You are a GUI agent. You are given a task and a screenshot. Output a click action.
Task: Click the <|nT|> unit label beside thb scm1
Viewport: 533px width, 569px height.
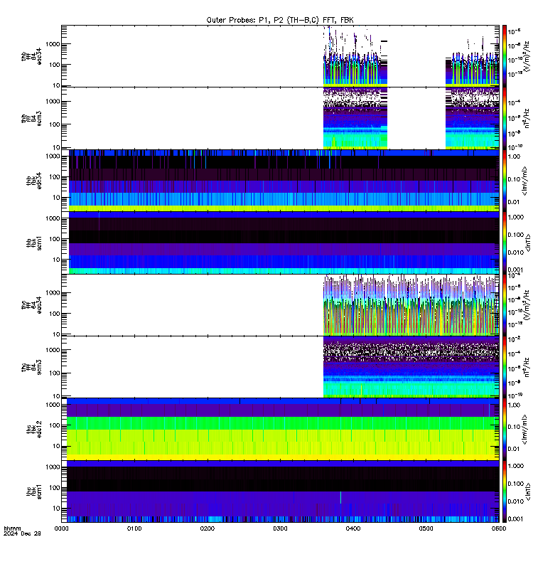[x=527, y=243]
